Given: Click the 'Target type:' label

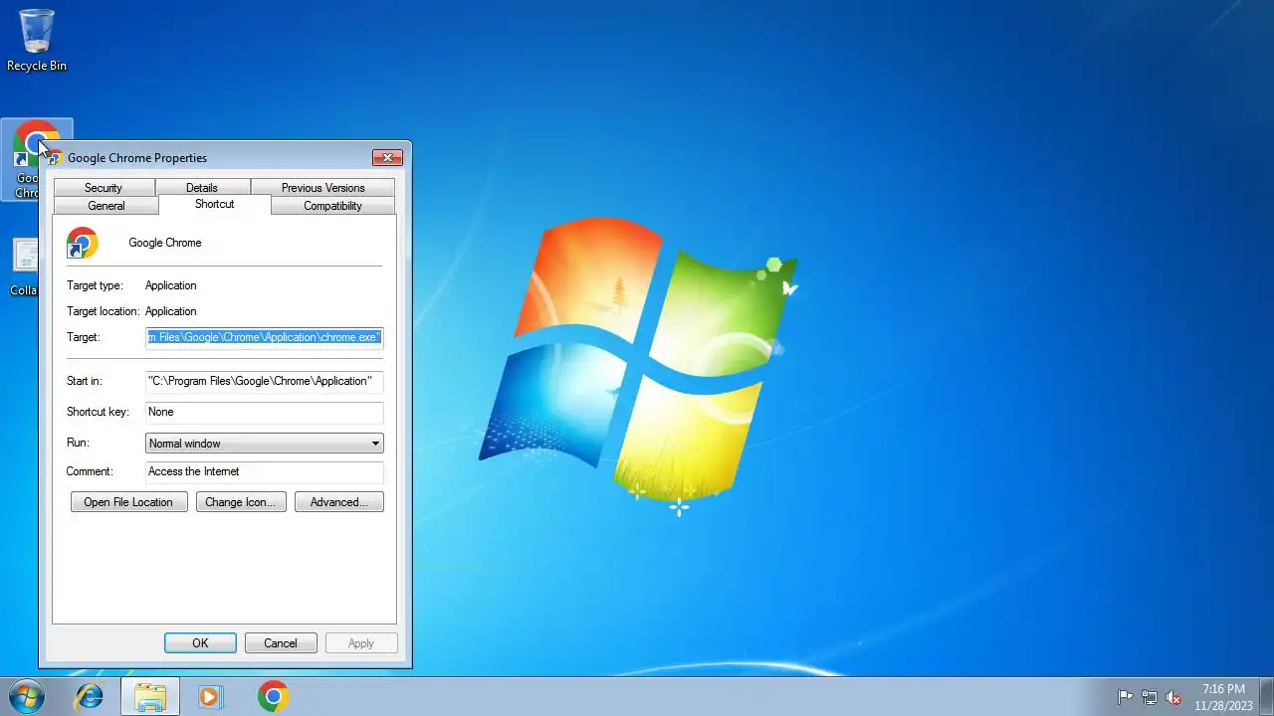Looking at the screenshot, I should (x=95, y=285).
